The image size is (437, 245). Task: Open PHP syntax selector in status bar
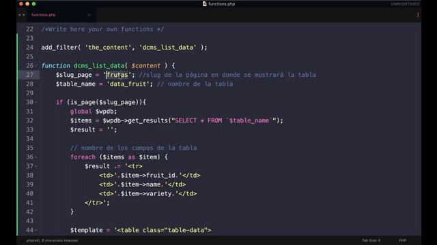[x=402, y=240]
